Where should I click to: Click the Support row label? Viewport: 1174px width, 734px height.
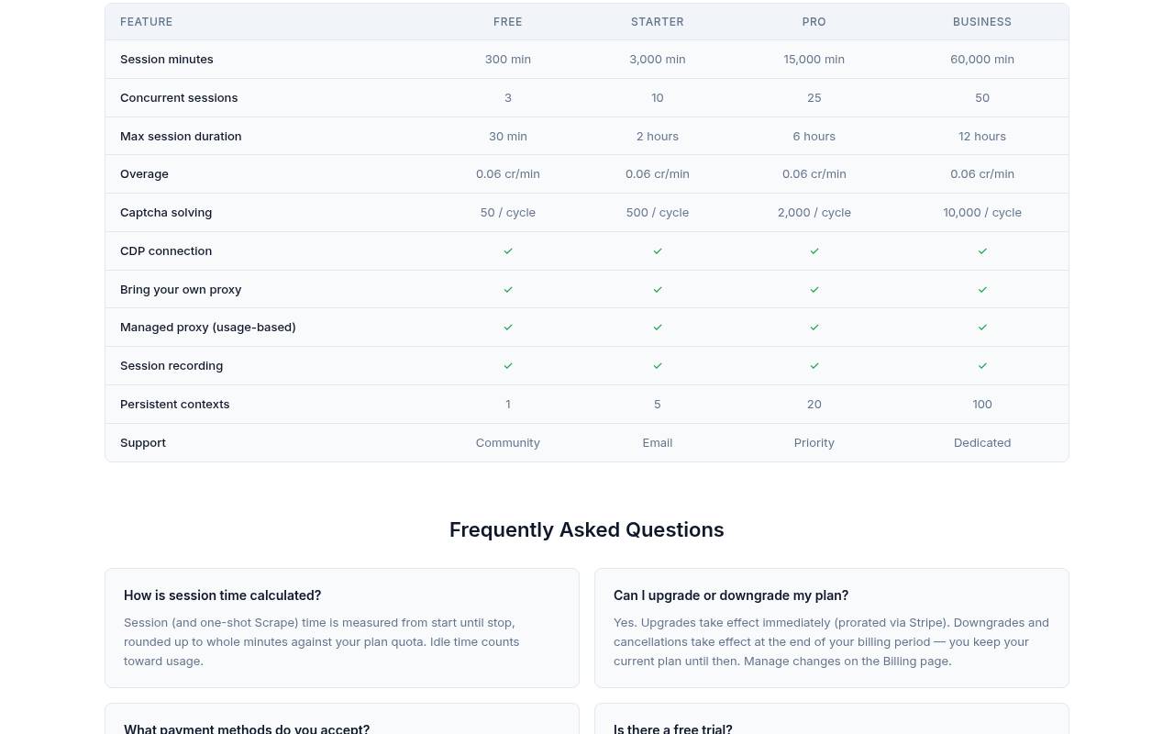click(143, 442)
